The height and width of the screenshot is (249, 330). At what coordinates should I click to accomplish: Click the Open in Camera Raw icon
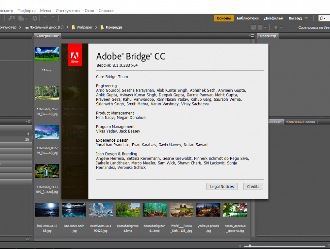point(35,18)
